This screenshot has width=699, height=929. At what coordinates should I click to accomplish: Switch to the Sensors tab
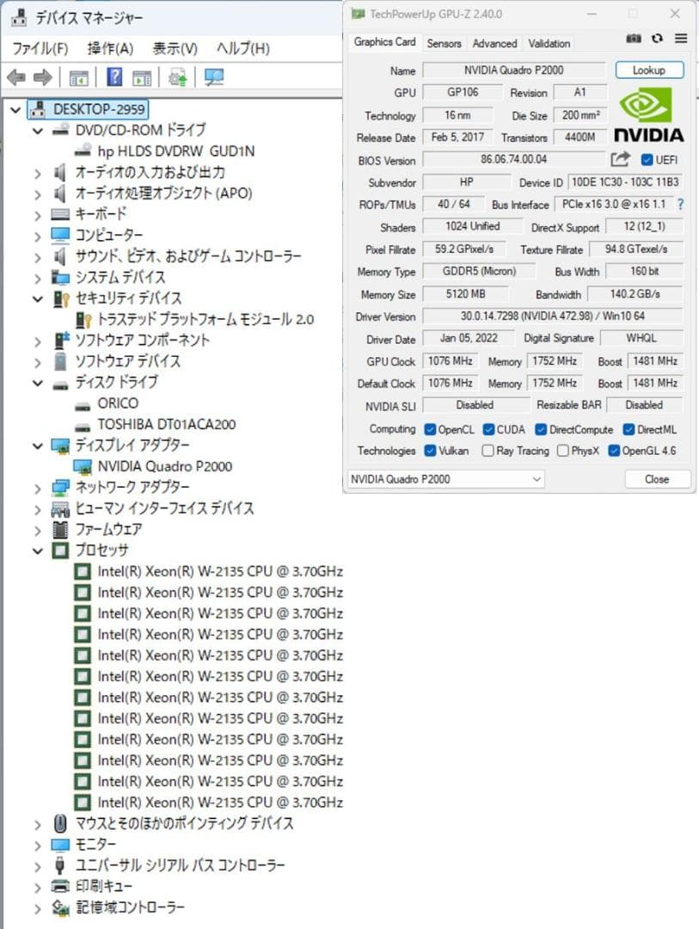444,43
